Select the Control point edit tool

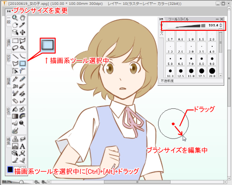[x=23, y=153]
